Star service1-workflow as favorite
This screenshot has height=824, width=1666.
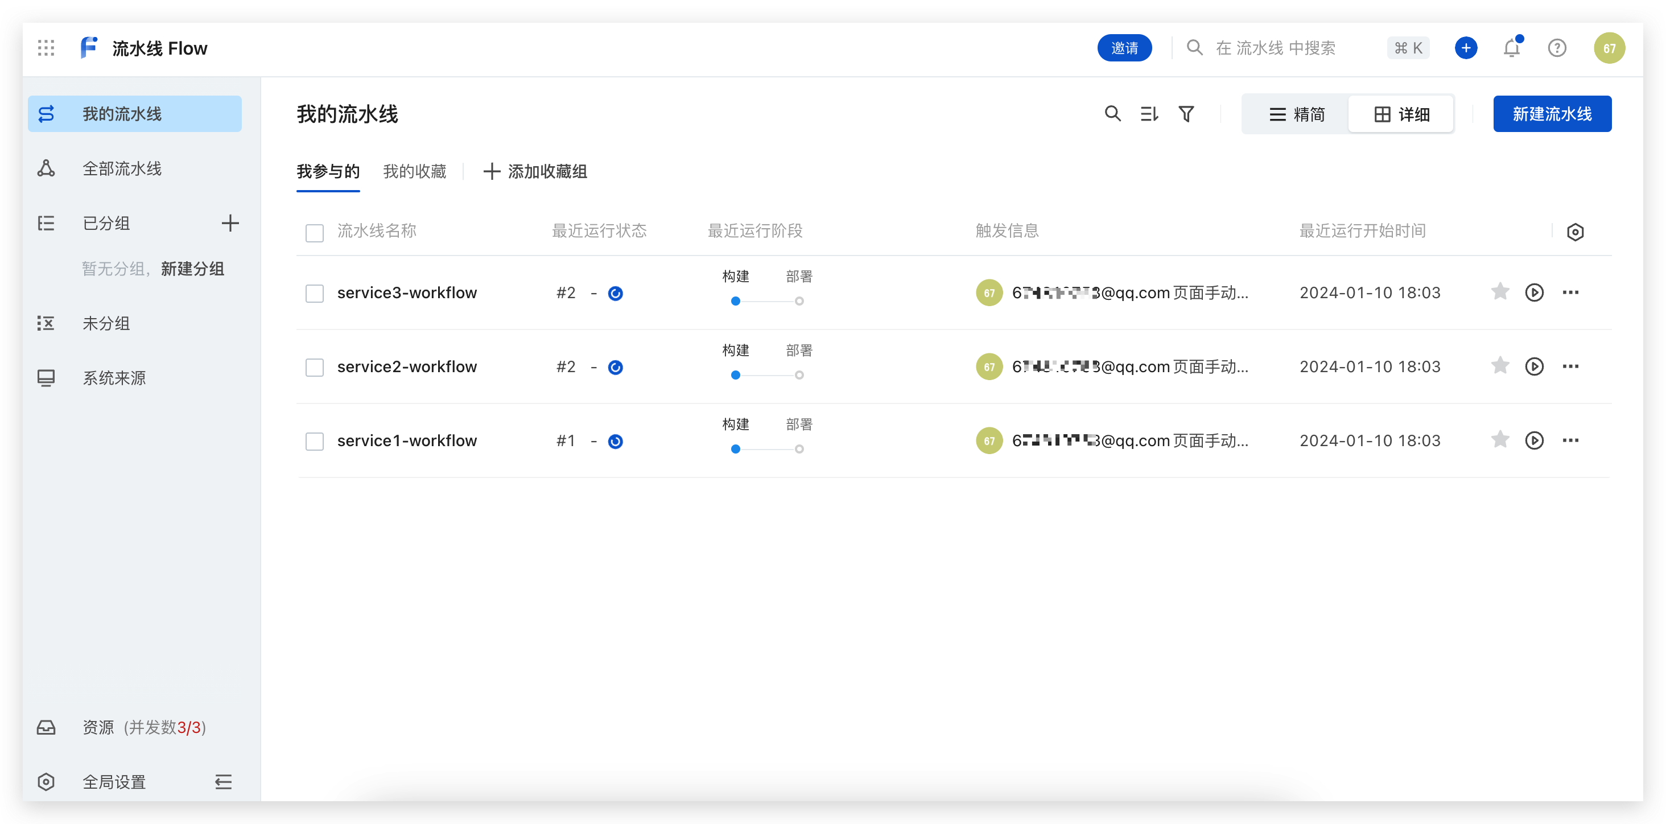(1500, 440)
